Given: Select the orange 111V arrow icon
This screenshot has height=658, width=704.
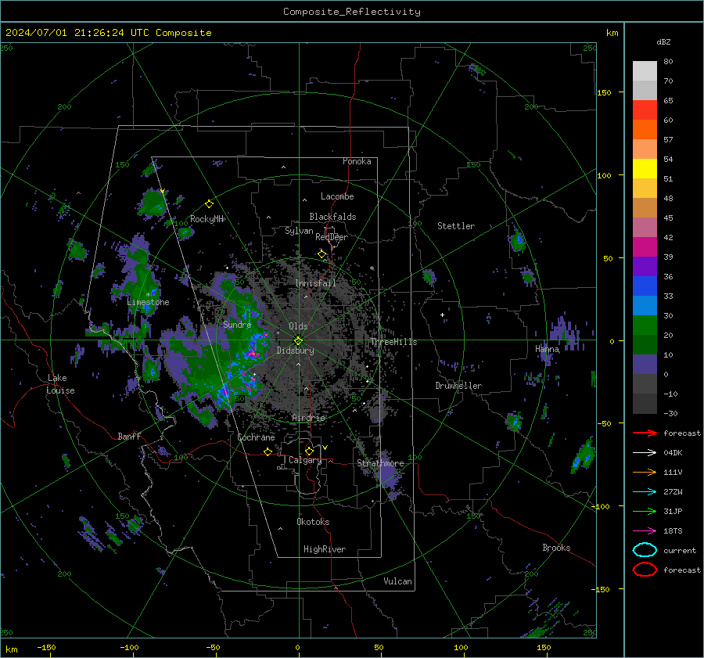Looking at the screenshot, I should (x=645, y=472).
